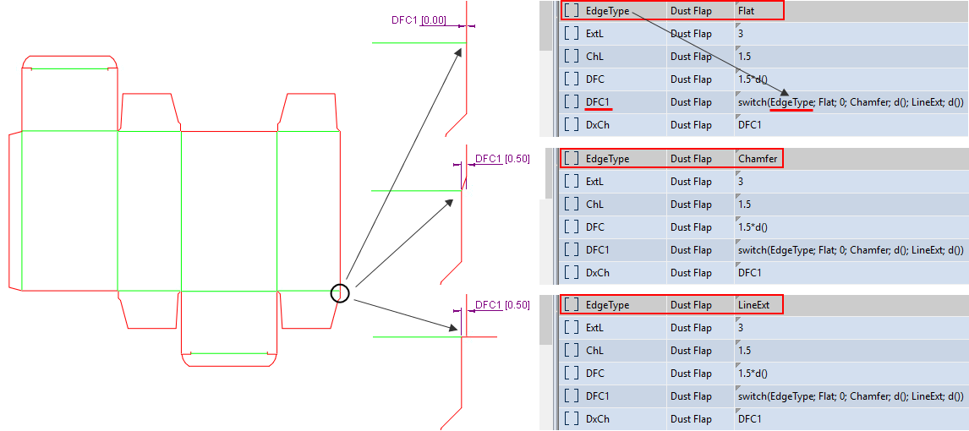Open the EdgeType value currently set to Chamfer

pos(758,159)
